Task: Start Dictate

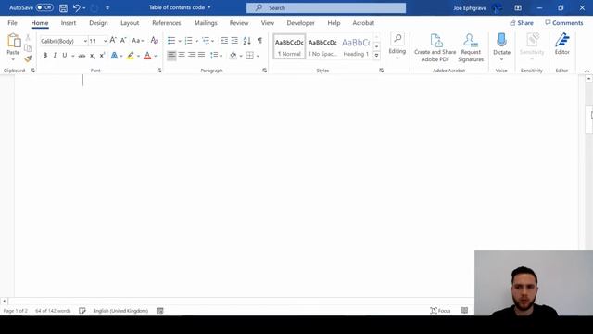Action: (501, 47)
